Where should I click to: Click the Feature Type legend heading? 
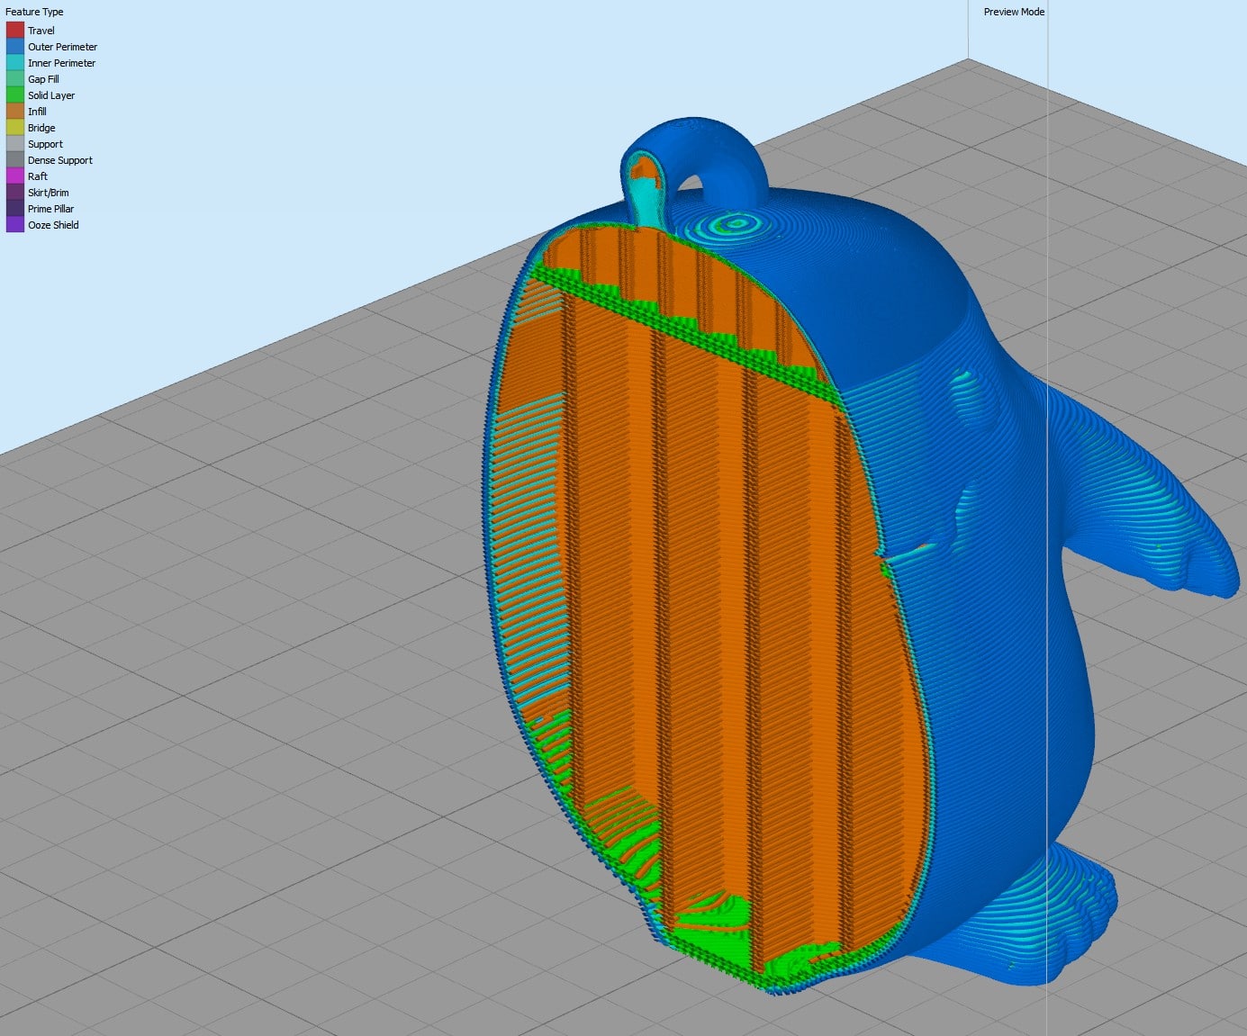[x=34, y=12]
